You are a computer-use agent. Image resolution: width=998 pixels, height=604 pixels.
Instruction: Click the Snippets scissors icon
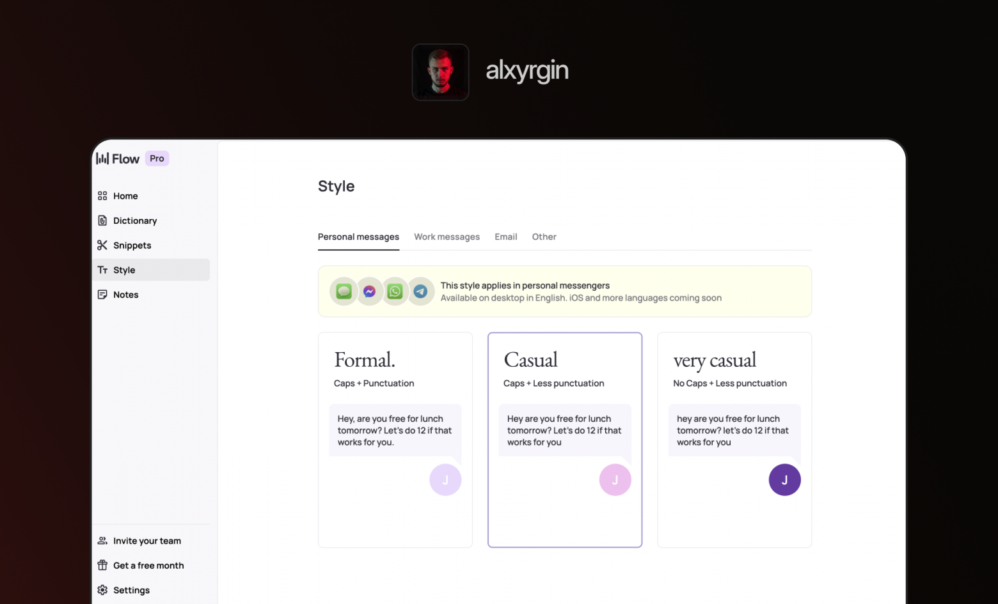click(102, 245)
